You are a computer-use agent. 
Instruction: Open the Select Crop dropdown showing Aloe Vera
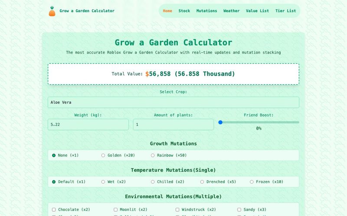pyautogui.click(x=173, y=102)
